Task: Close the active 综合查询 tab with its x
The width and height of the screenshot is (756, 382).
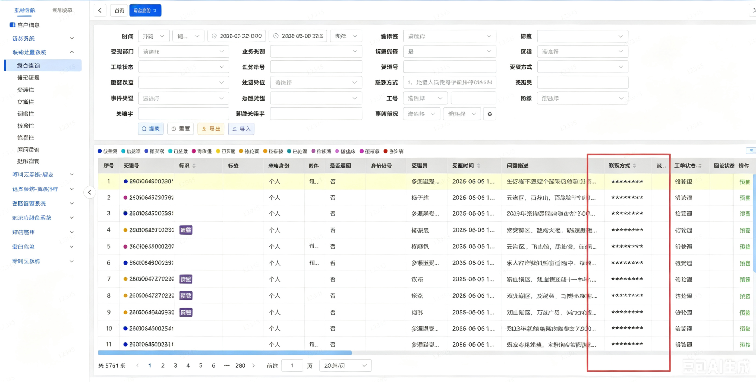Action: (155, 11)
